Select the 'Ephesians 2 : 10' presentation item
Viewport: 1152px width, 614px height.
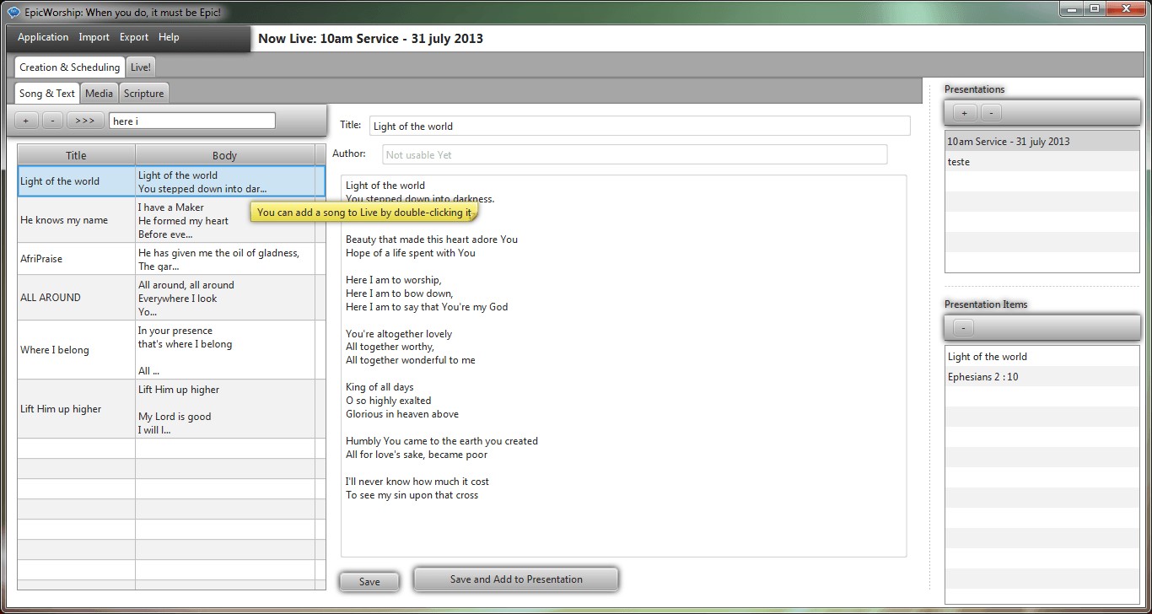1042,377
